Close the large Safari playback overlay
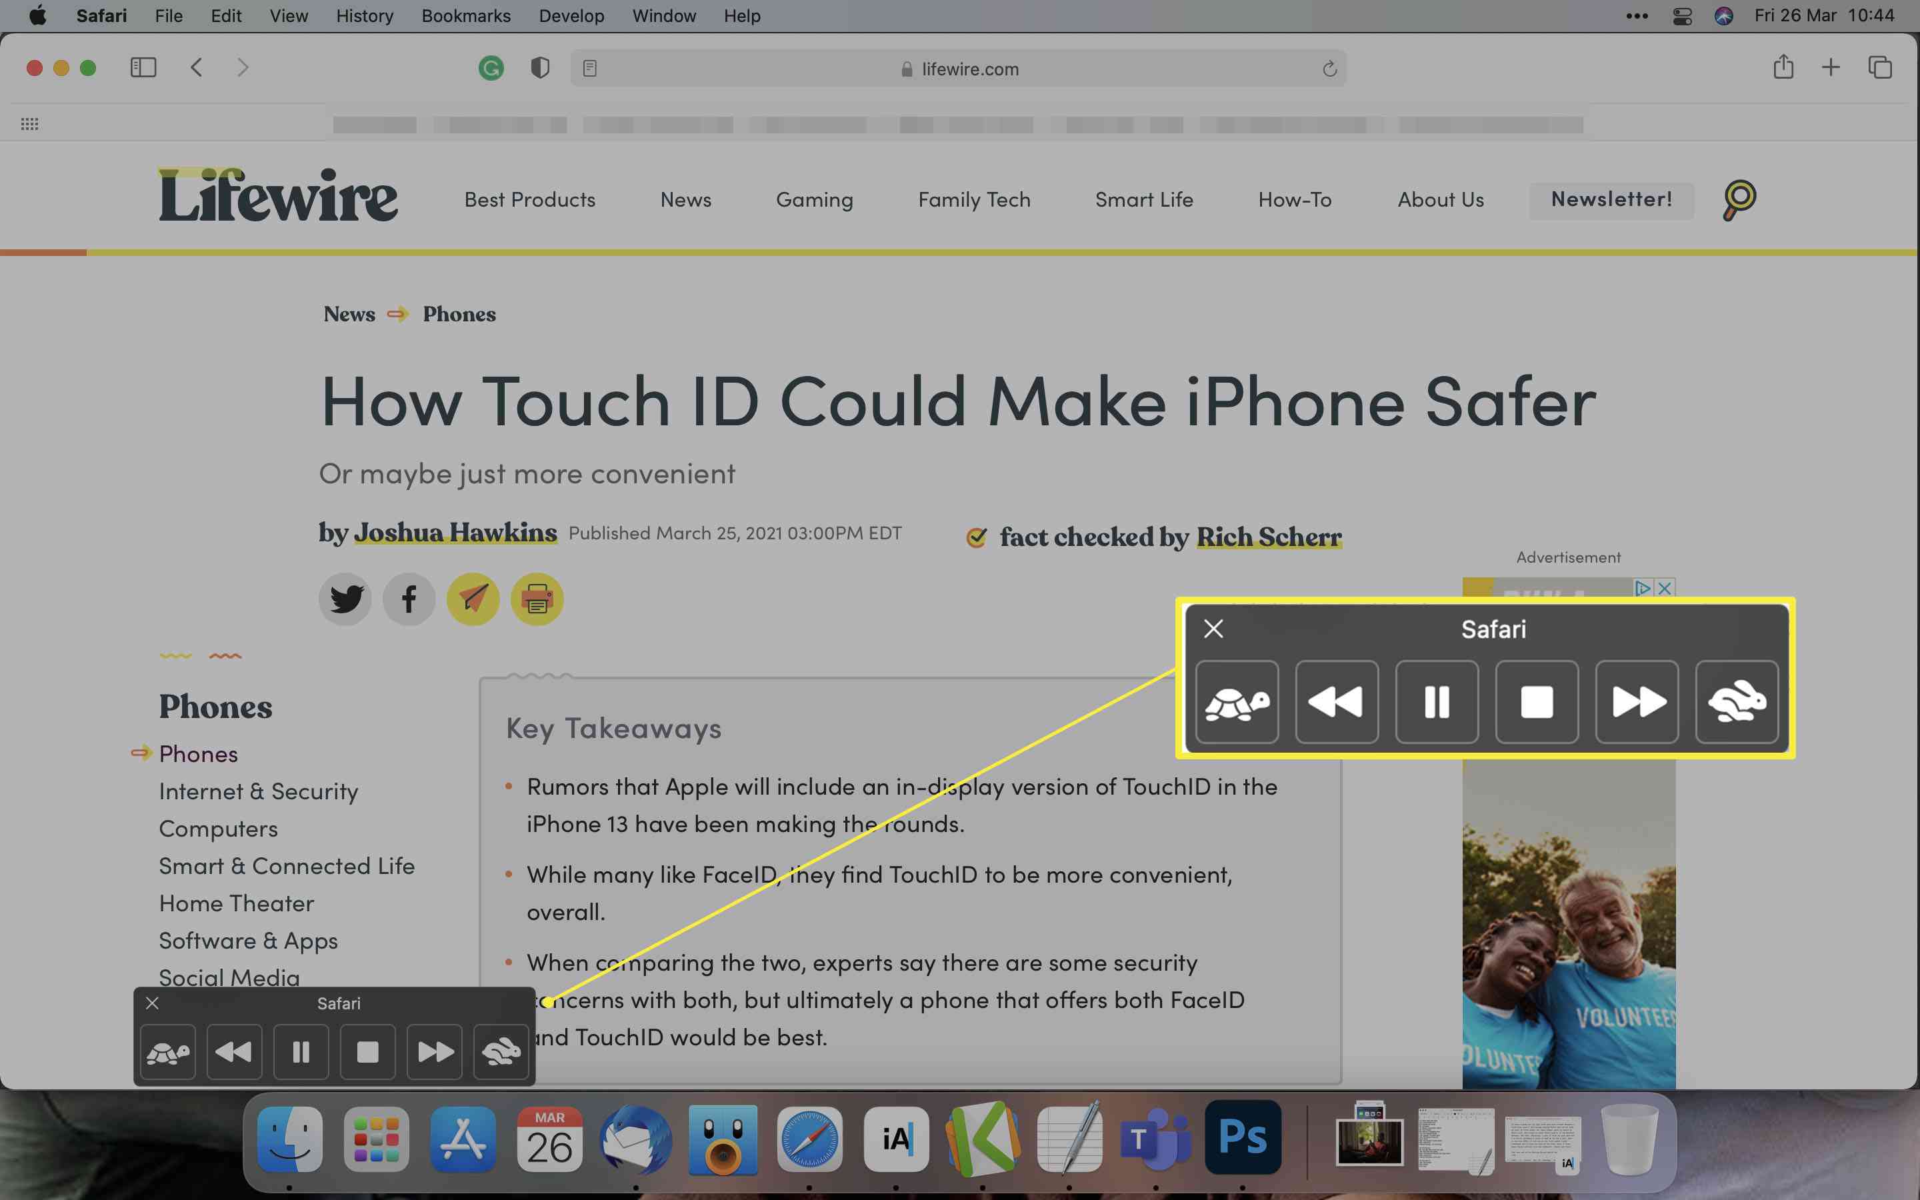The width and height of the screenshot is (1920, 1200). 1212,631
